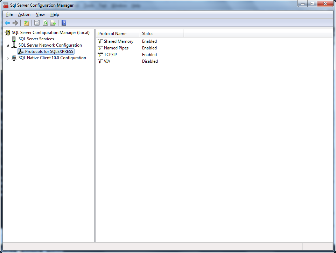Click the TCP/IP protocol icon
The image size is (336, 253).
pyautogui.click(x=100, y=55)
